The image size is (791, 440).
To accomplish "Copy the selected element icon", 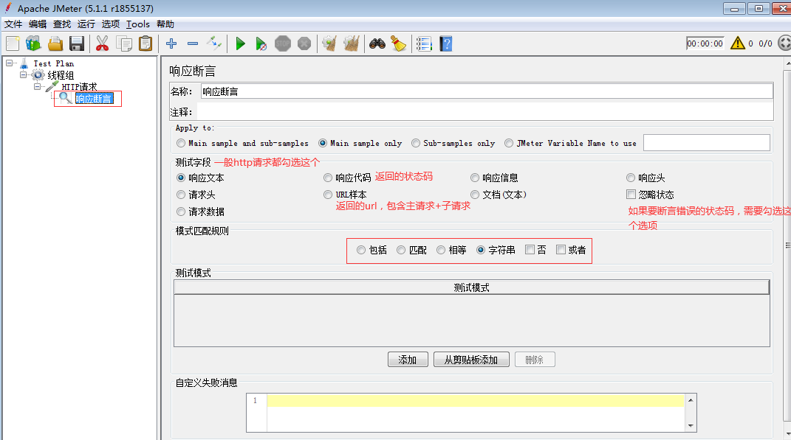I will (124, 43).
